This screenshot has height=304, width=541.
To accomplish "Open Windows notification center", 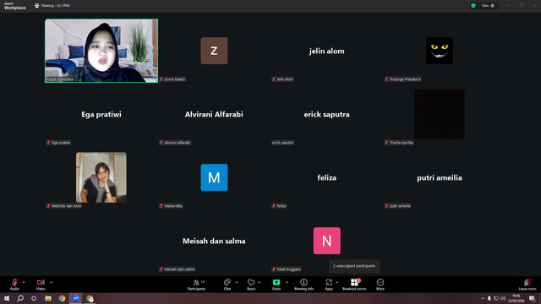I will point(532,298).
